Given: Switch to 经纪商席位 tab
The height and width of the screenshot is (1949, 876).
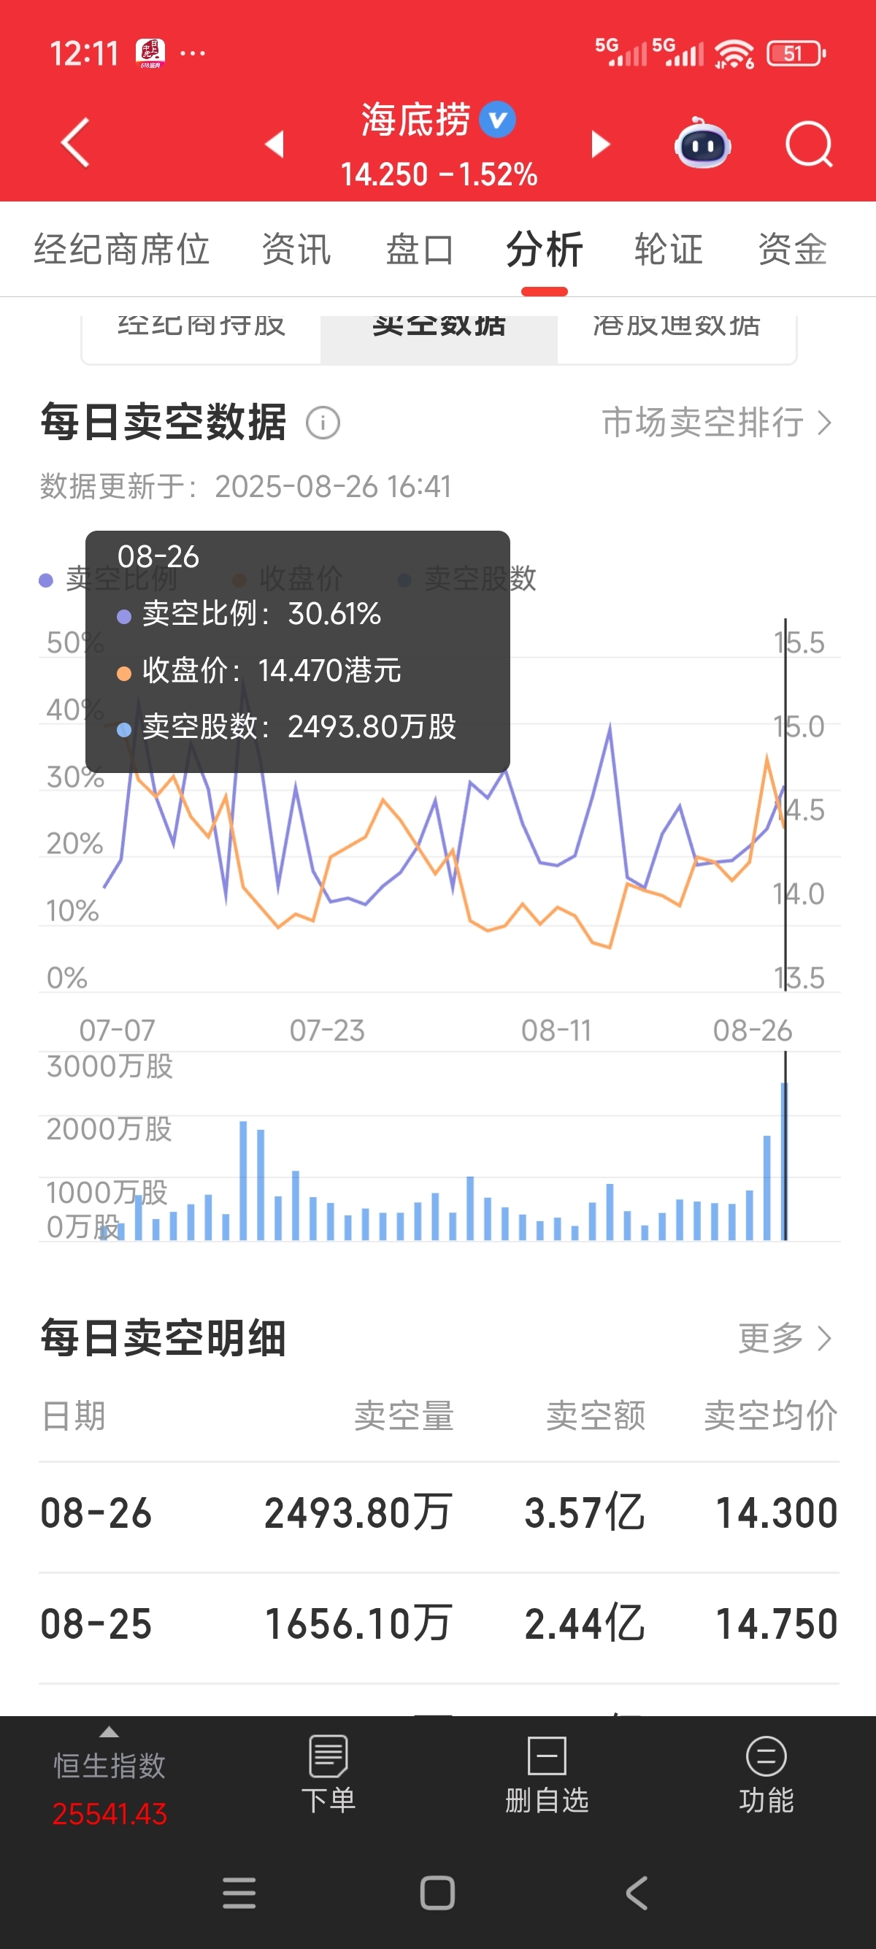Looking at the screenshot, I should tap(121, 250).
